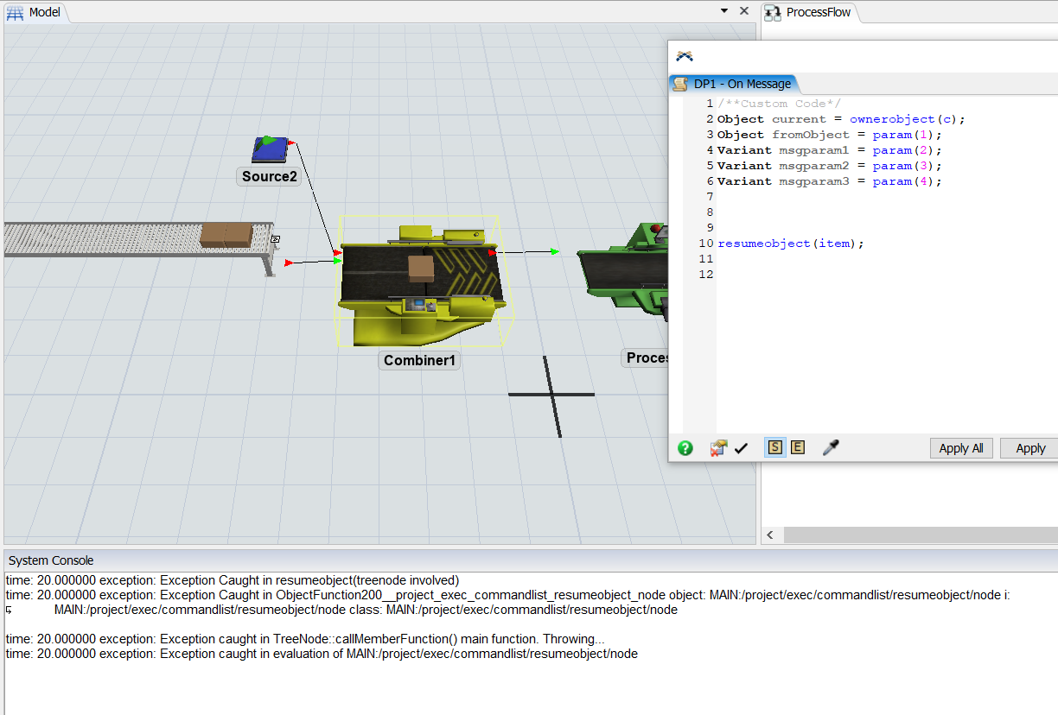Close the Model pane
1058x715 pixels.
744,11
